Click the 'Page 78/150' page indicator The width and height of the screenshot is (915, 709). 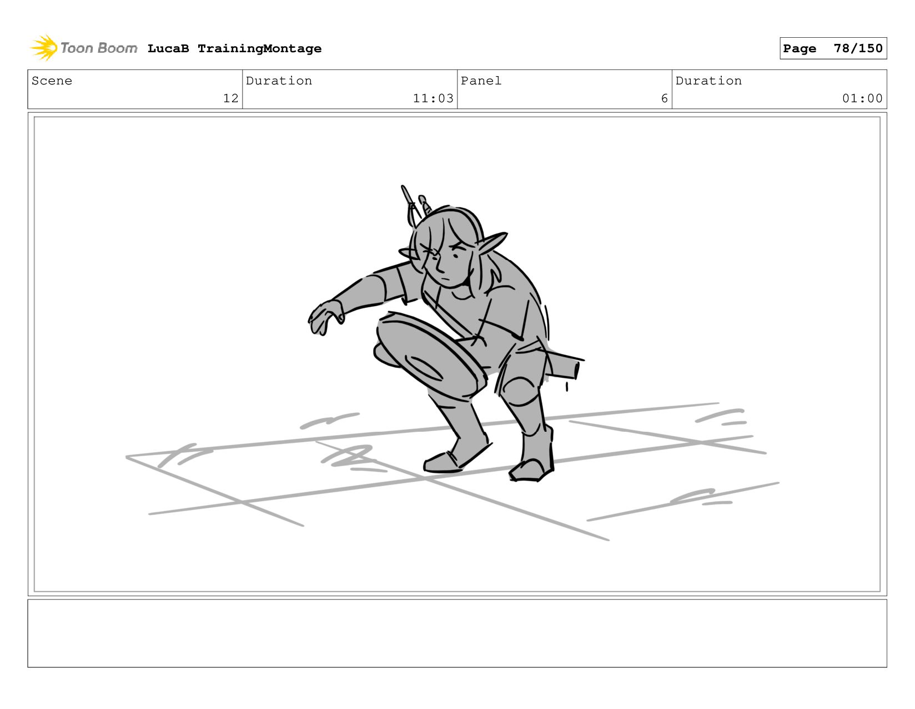[x=833, y=48]
